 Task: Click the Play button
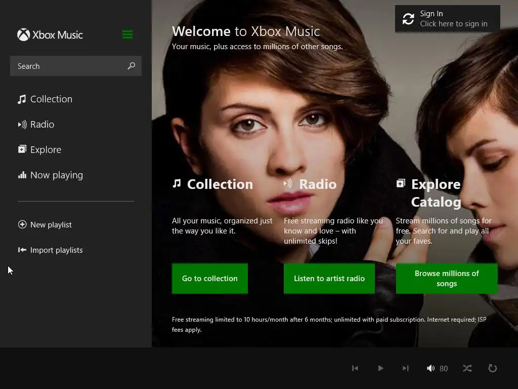(x=380, y=368)
